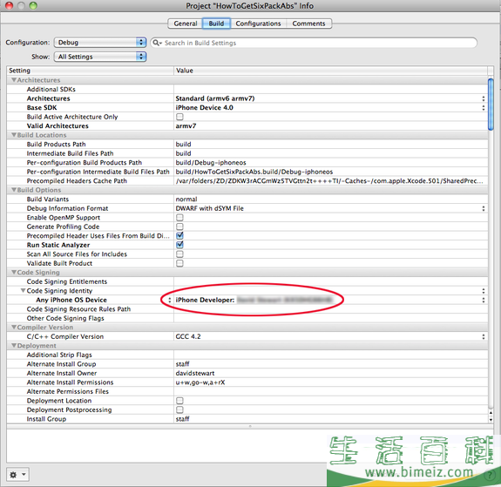
Task: Select Build Variants normal value
Action: pyautogui.click(x=186, y=200)
